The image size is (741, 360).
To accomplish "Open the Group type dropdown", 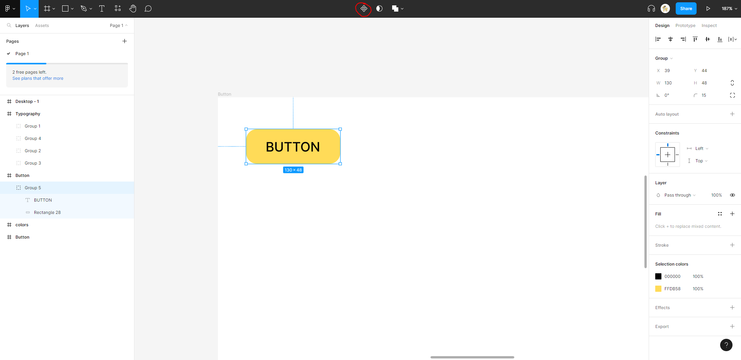I will tap(664, 58).
